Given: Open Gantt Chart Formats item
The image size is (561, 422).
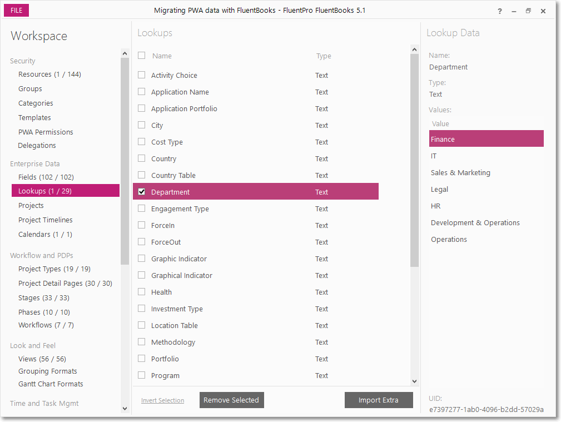Looking at the screenshot, I should [51, 384].
